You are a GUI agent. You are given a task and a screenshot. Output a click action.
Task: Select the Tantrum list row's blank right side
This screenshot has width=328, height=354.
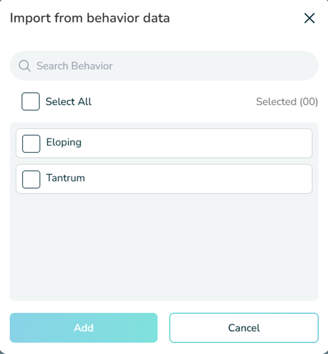(231, 179)
